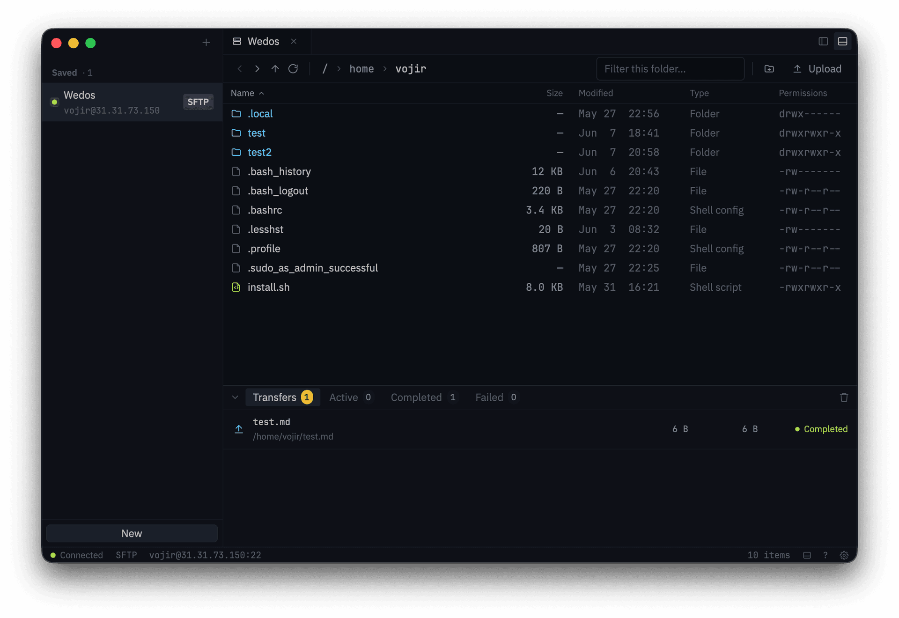Click the test2 folder icon
Viewport: 899px width, 618px height.
point(236,152)
